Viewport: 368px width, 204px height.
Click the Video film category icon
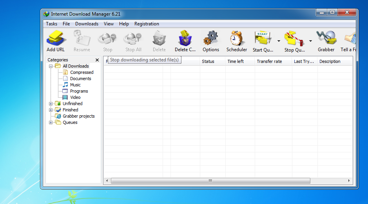pos(65,97)
